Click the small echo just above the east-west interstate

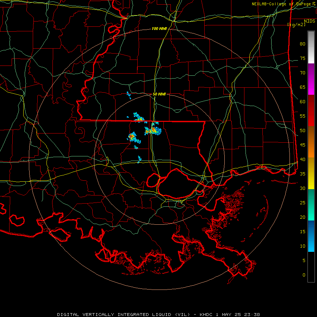139,159
